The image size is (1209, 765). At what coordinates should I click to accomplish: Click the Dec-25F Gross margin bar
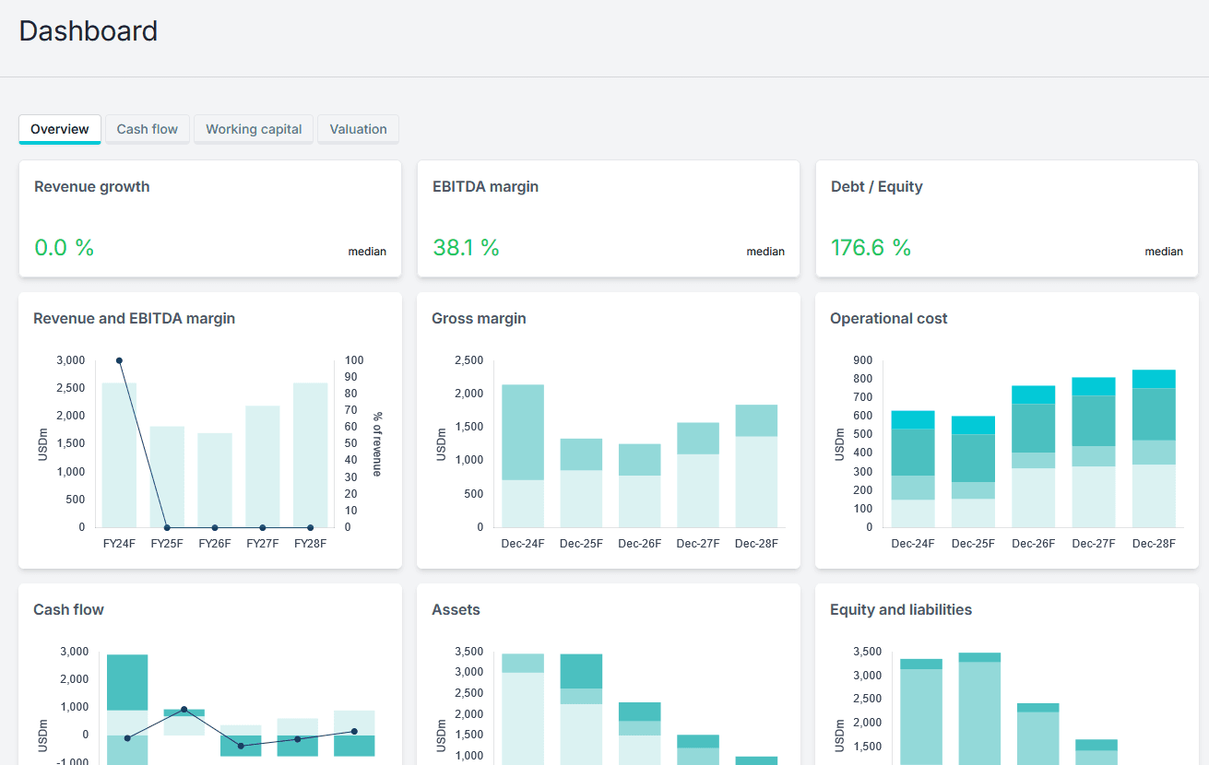pos(581,483)
